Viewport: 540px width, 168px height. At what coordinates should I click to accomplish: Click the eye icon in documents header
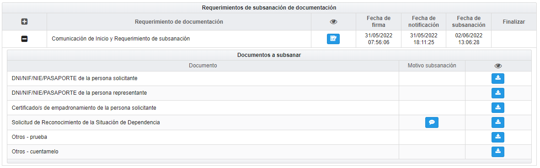498,66
